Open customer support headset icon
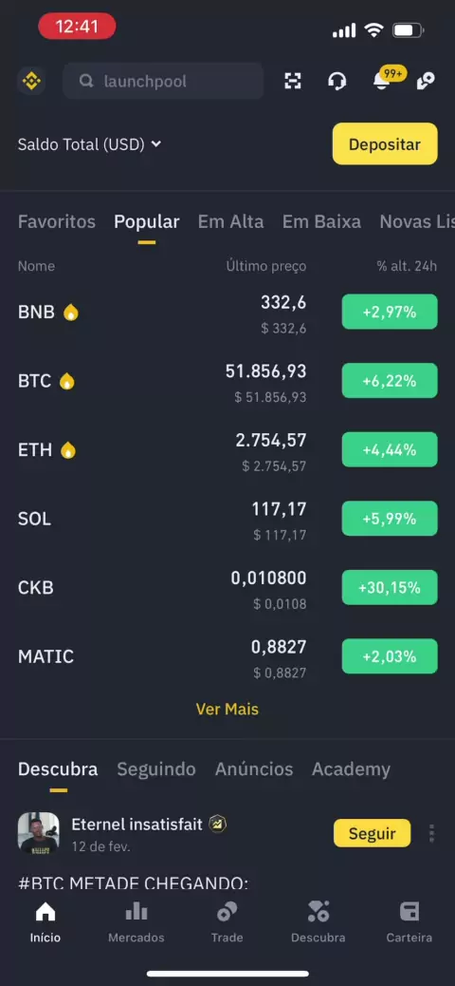This screenshot has width=455, height=986. (x=337, y=81)
